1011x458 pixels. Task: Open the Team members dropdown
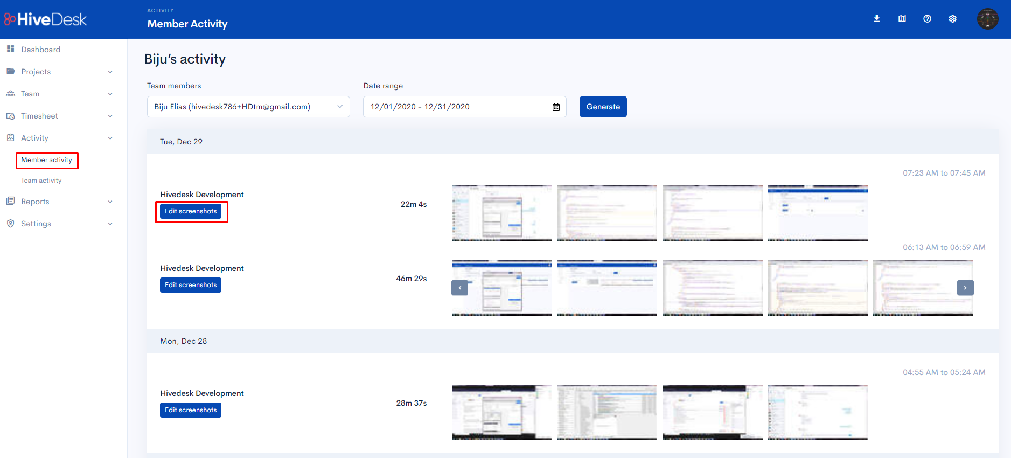248,107
